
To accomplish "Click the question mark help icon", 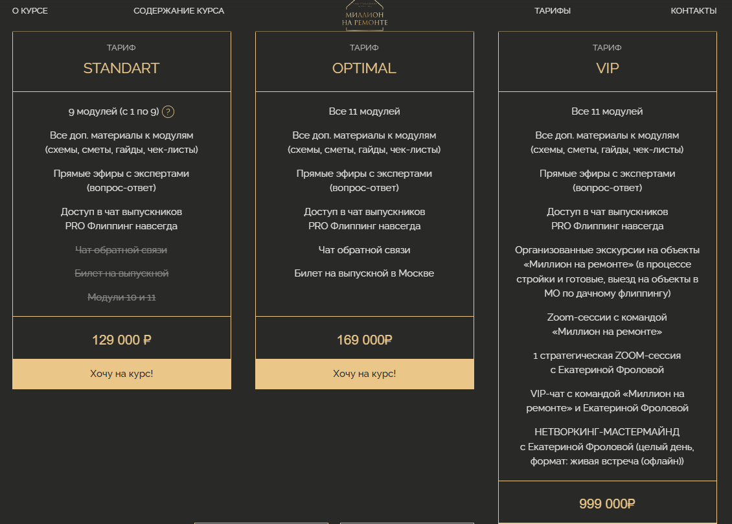I will 168,111.
